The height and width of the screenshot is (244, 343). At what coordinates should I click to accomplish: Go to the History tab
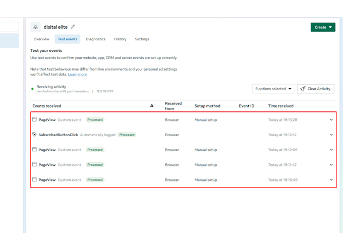(x=120, y=39)
